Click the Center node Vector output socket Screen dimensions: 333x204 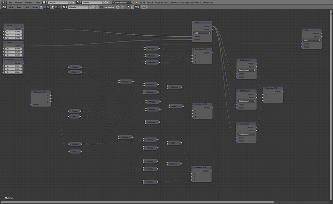pyautogui.click(x=24, y=46)
